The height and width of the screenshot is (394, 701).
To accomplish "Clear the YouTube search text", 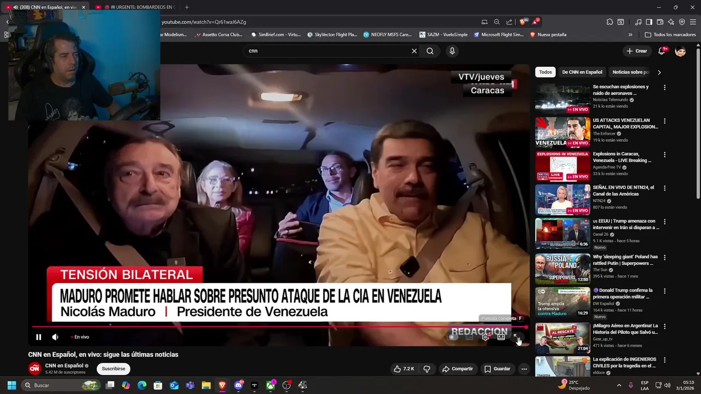I will click(x=414, y=51).
